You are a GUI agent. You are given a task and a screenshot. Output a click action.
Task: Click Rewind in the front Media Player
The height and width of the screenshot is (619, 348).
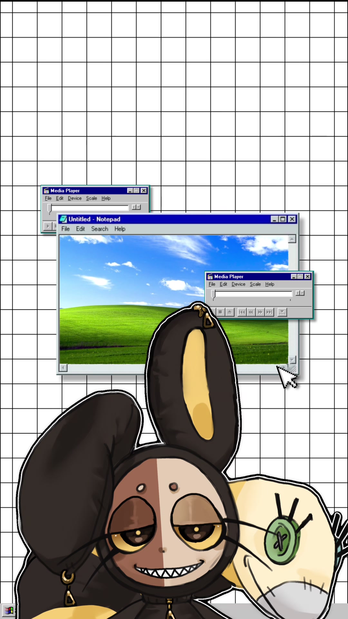coord(251,312)
